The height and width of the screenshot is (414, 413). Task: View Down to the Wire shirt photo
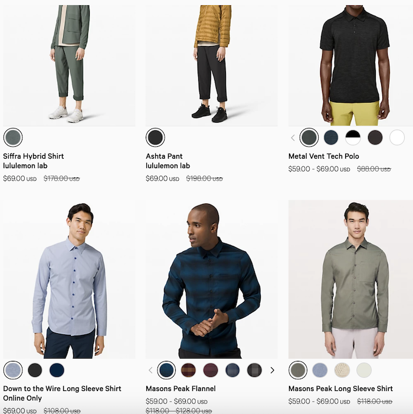click(x=69, y=279)
